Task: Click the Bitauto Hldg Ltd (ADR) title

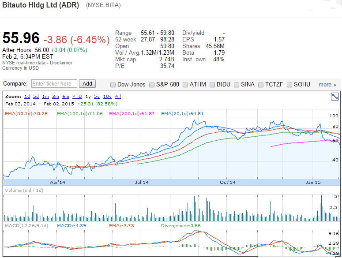Action: [x=41, y=5]
